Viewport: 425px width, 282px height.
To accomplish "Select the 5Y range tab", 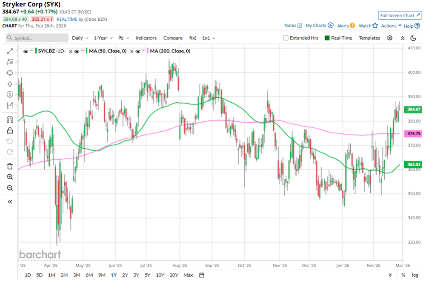I will (147, 275).
